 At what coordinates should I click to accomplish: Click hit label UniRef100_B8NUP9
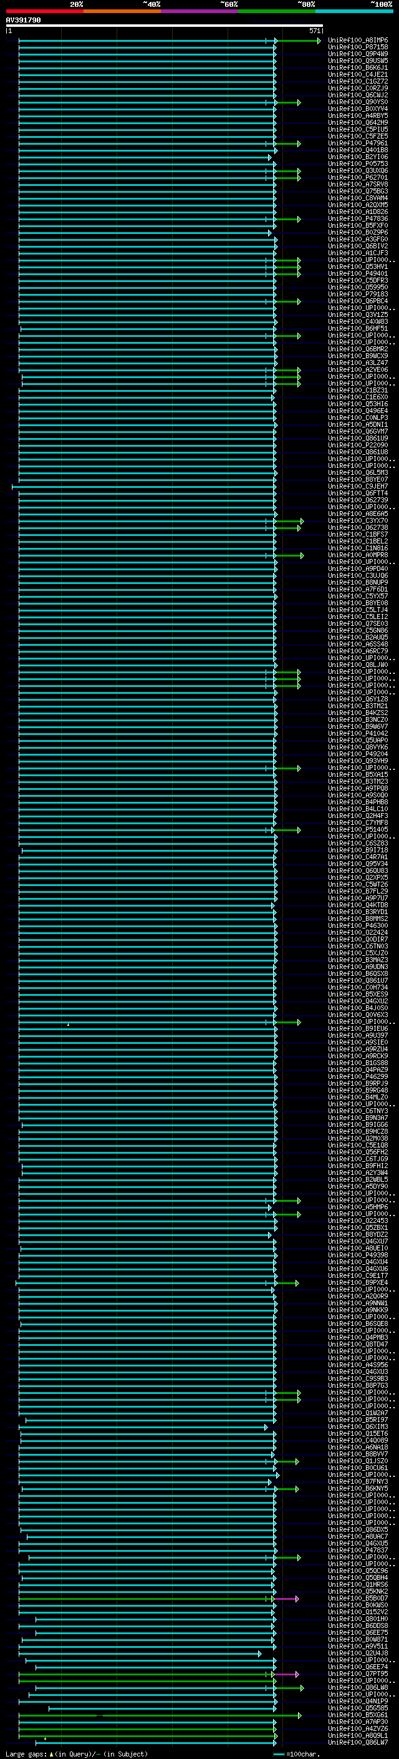[358, 582]
